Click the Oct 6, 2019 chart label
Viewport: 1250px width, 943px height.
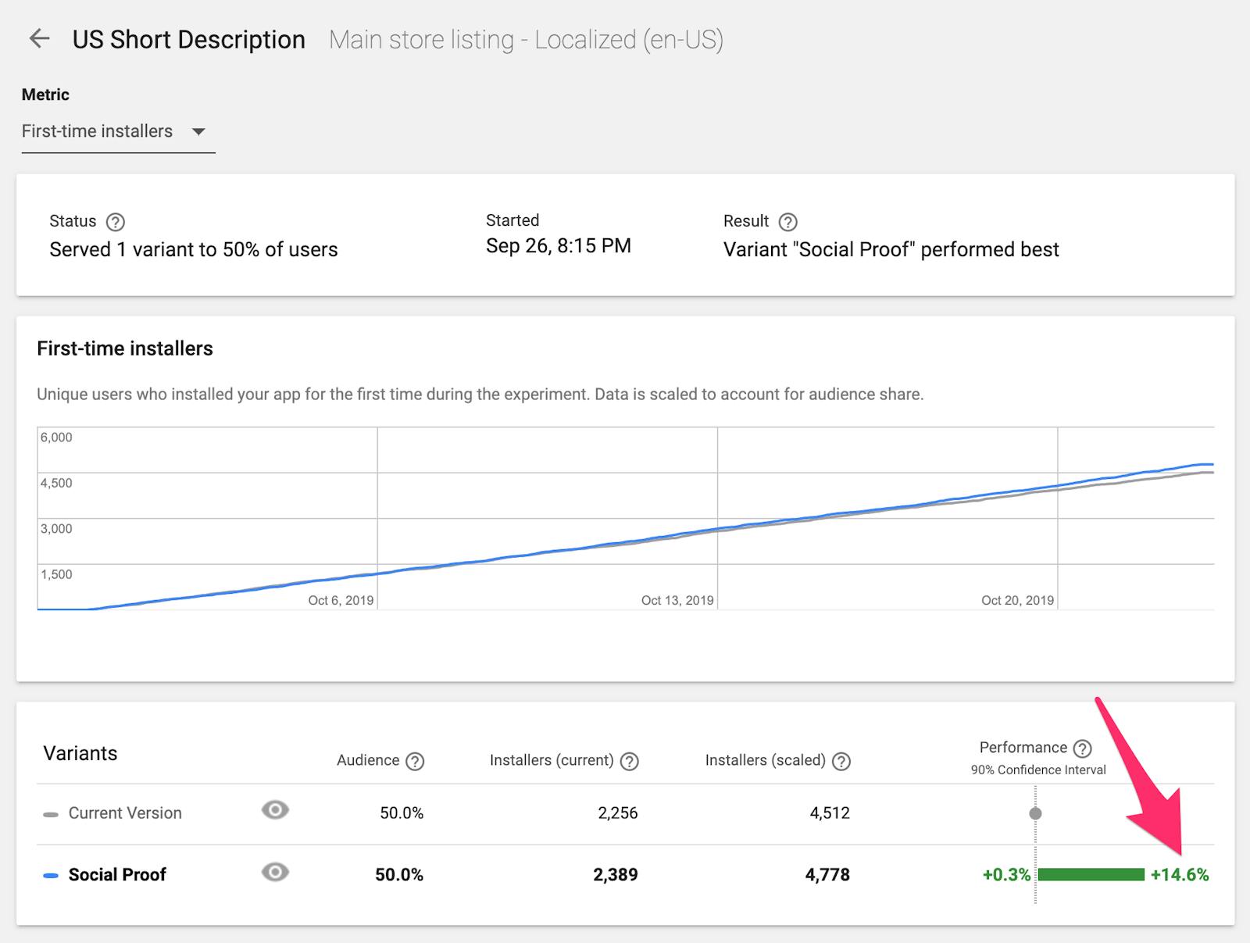[x=341, y=600]
